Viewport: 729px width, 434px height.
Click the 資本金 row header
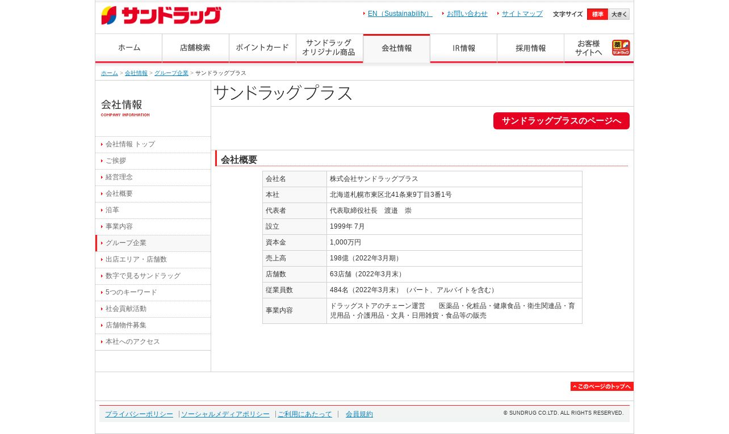pos(295,243)
